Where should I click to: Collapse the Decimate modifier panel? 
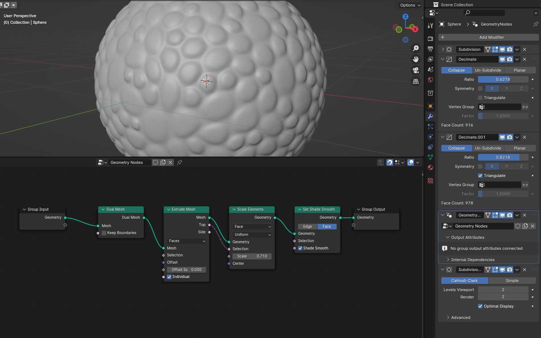point(442,59)
